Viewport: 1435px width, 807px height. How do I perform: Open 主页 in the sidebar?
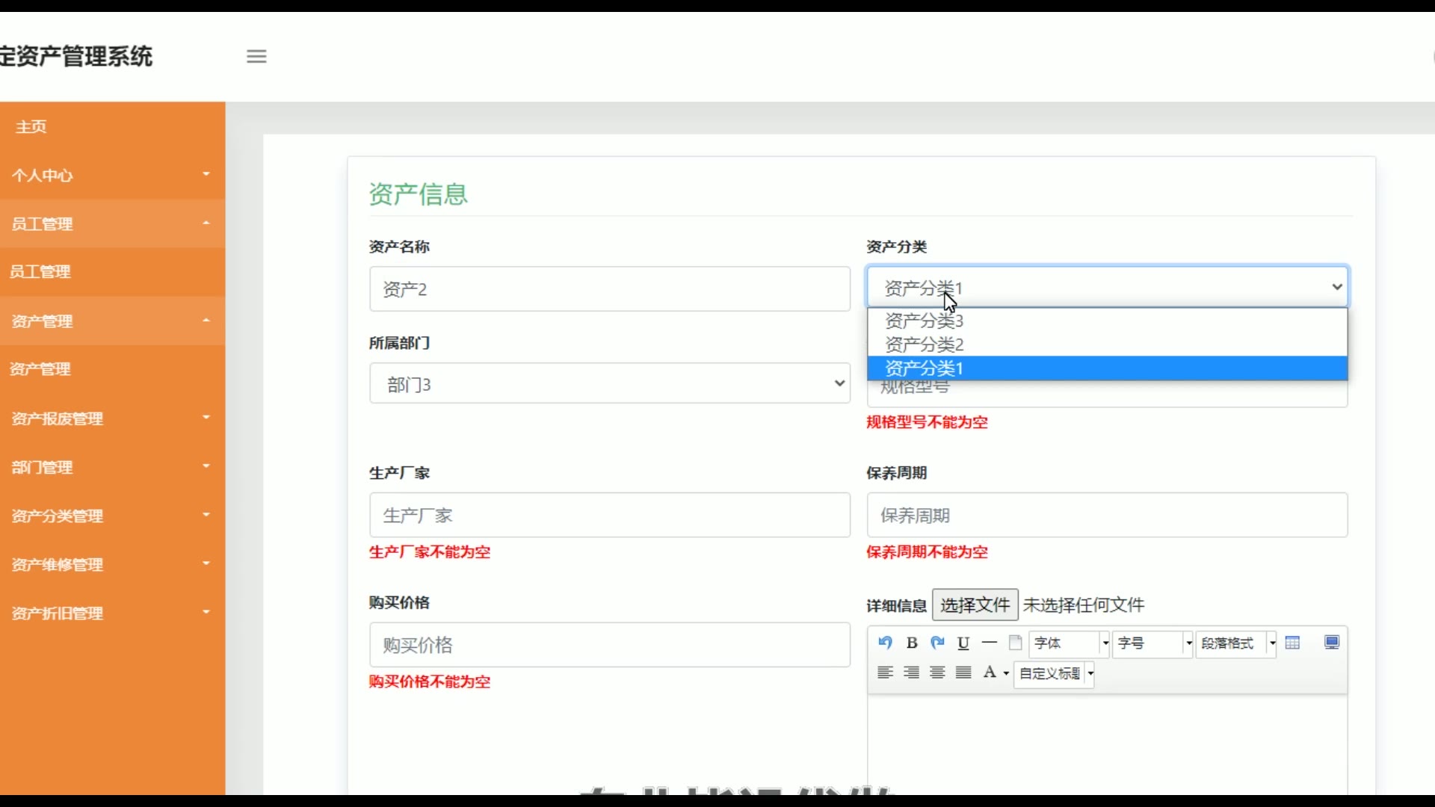pyautogui.click(x=31, y=127)
